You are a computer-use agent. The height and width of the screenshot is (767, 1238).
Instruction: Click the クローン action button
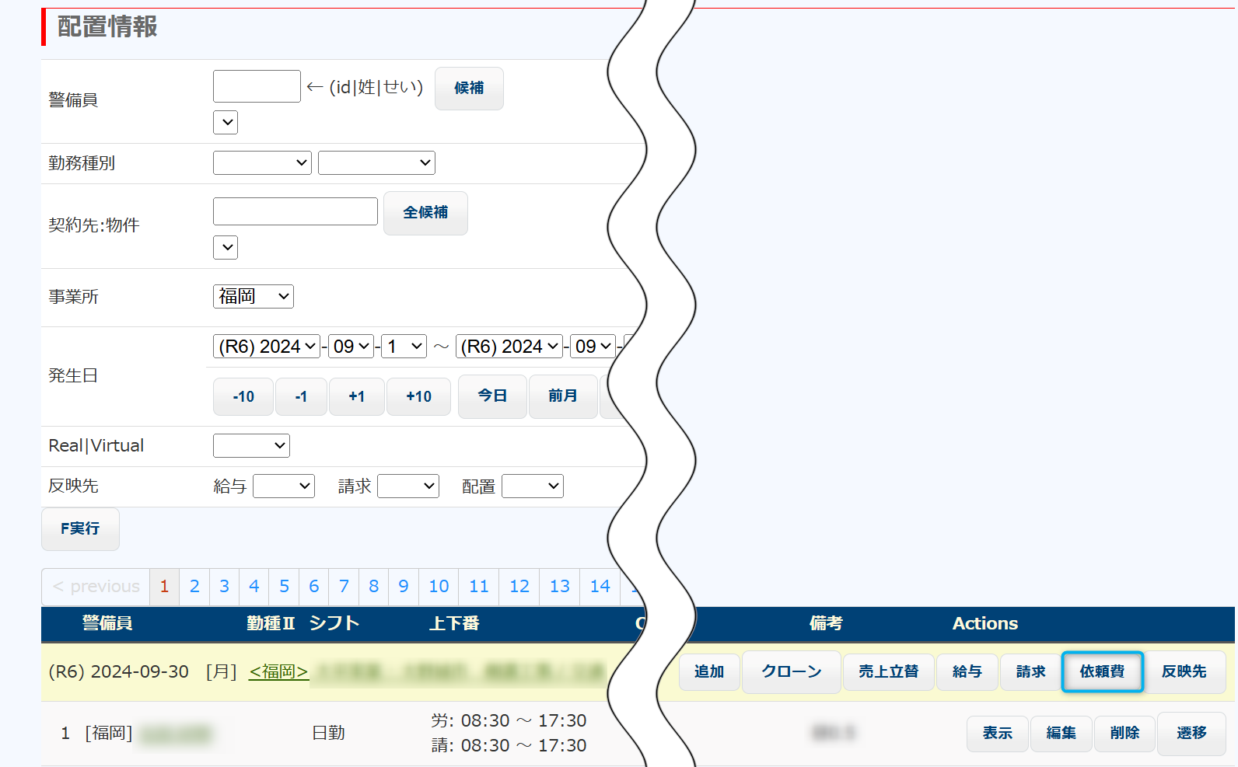tap(791, 671)
